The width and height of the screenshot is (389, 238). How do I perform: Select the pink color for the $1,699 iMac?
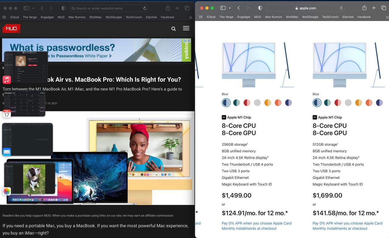tap(338, 103)
